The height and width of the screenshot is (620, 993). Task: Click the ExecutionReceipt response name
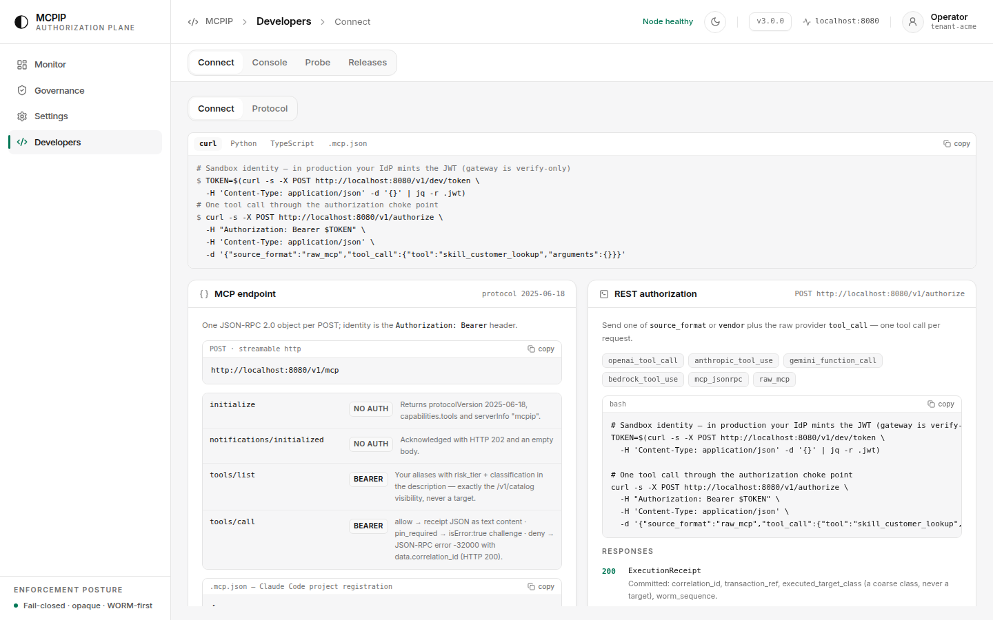664,571
